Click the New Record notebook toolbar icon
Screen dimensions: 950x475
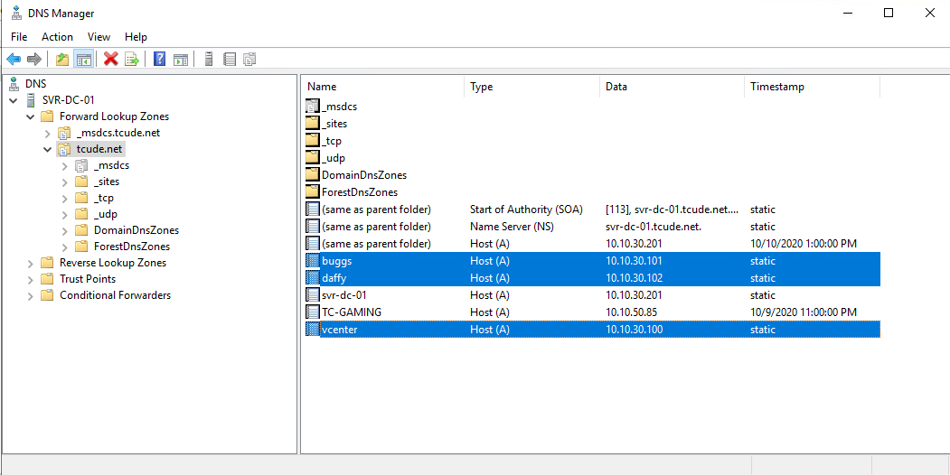pos(229,59)
